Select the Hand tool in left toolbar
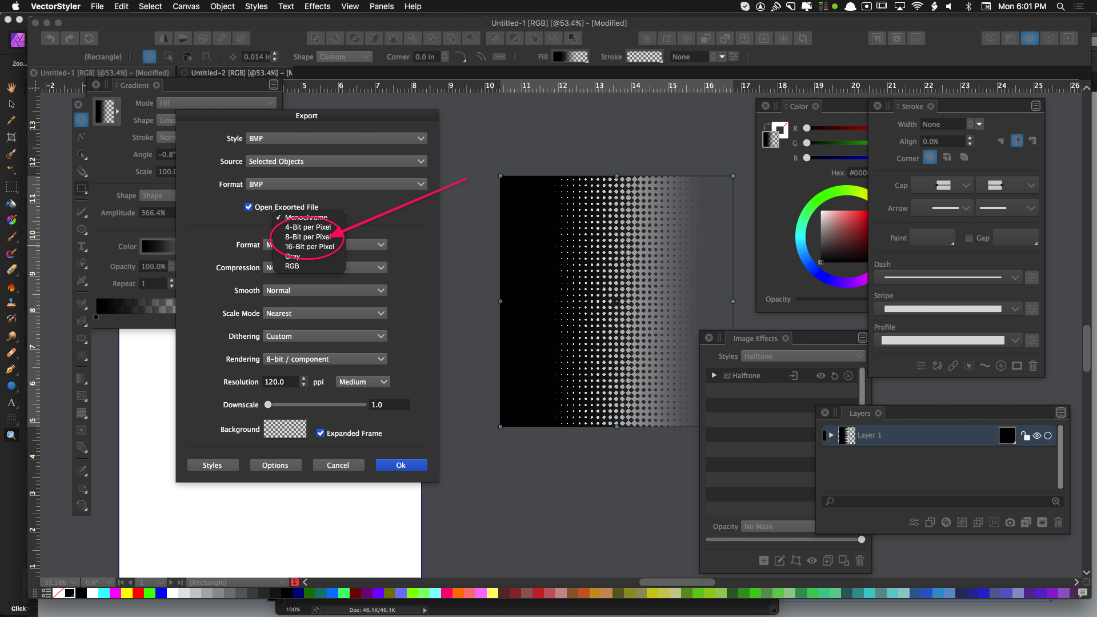The width and height of the screenshot is (1097, 617). click(11, 87)
